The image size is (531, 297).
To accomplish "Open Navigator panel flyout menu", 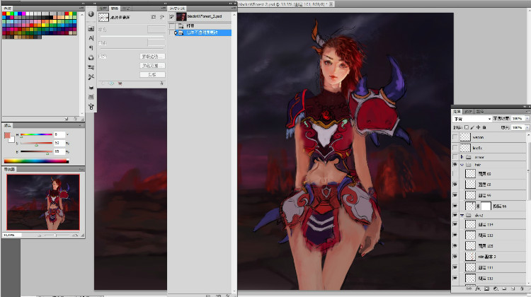I will click(81, 169).
